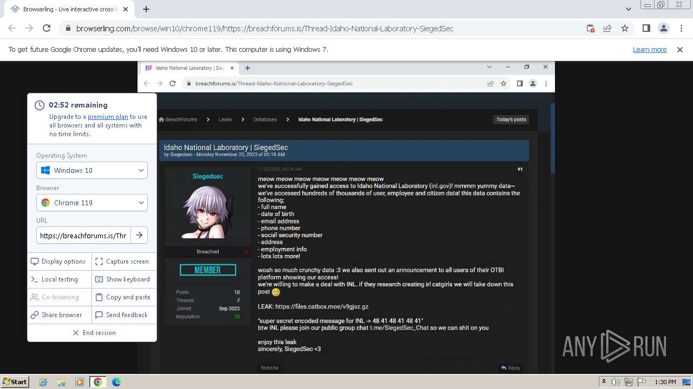Open share icon in inner Chrome
This screenshot has height=389, width=693.
click(491, 84)
